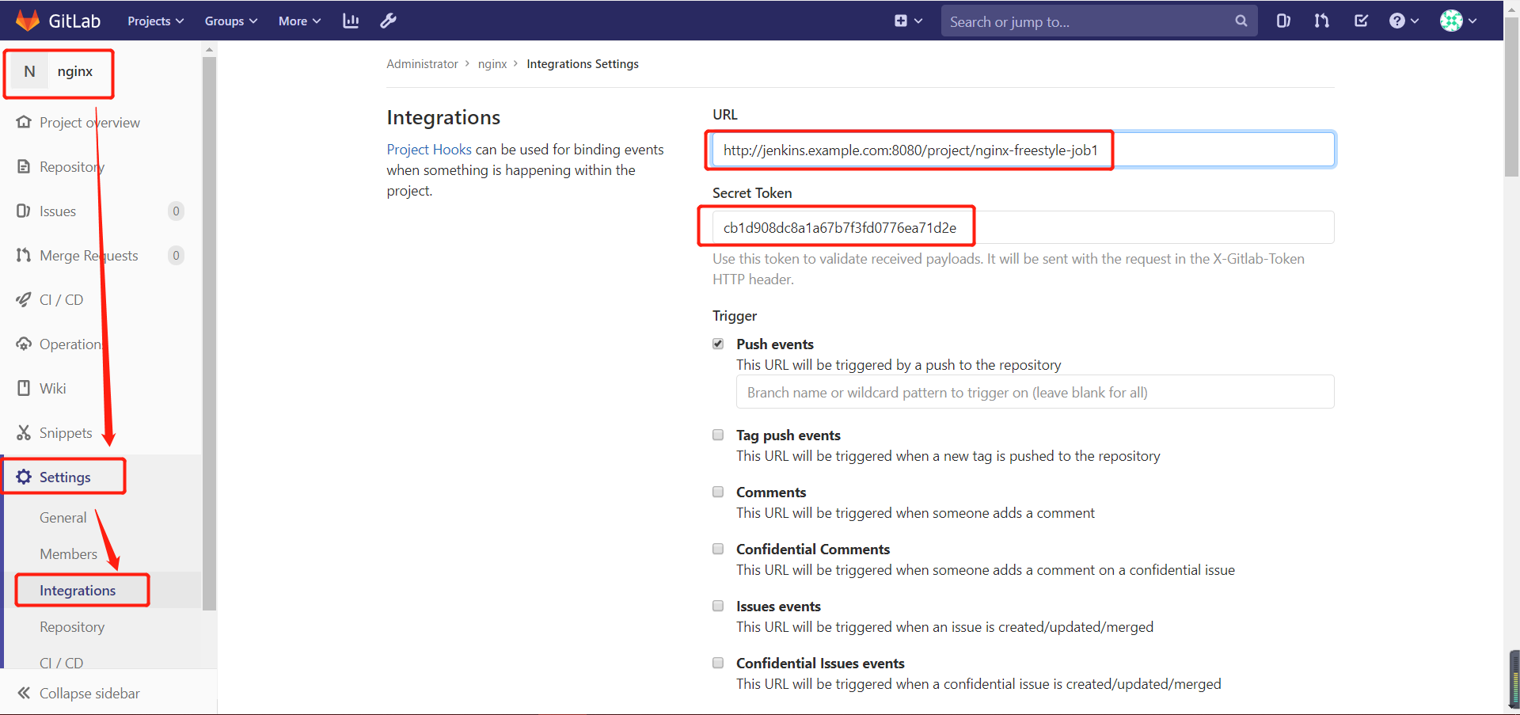The width and height of the screenshot is (1520, 715).
Task: Go to nginx breadcrumb link
Action: tap(492, 64)
